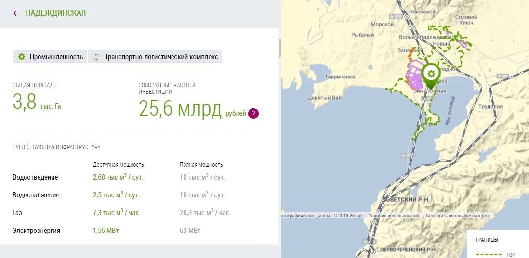Viewport: 529px width, 258px height.
Task: Click Сообщить об ошибке на карте link
Action: point(457,216)
